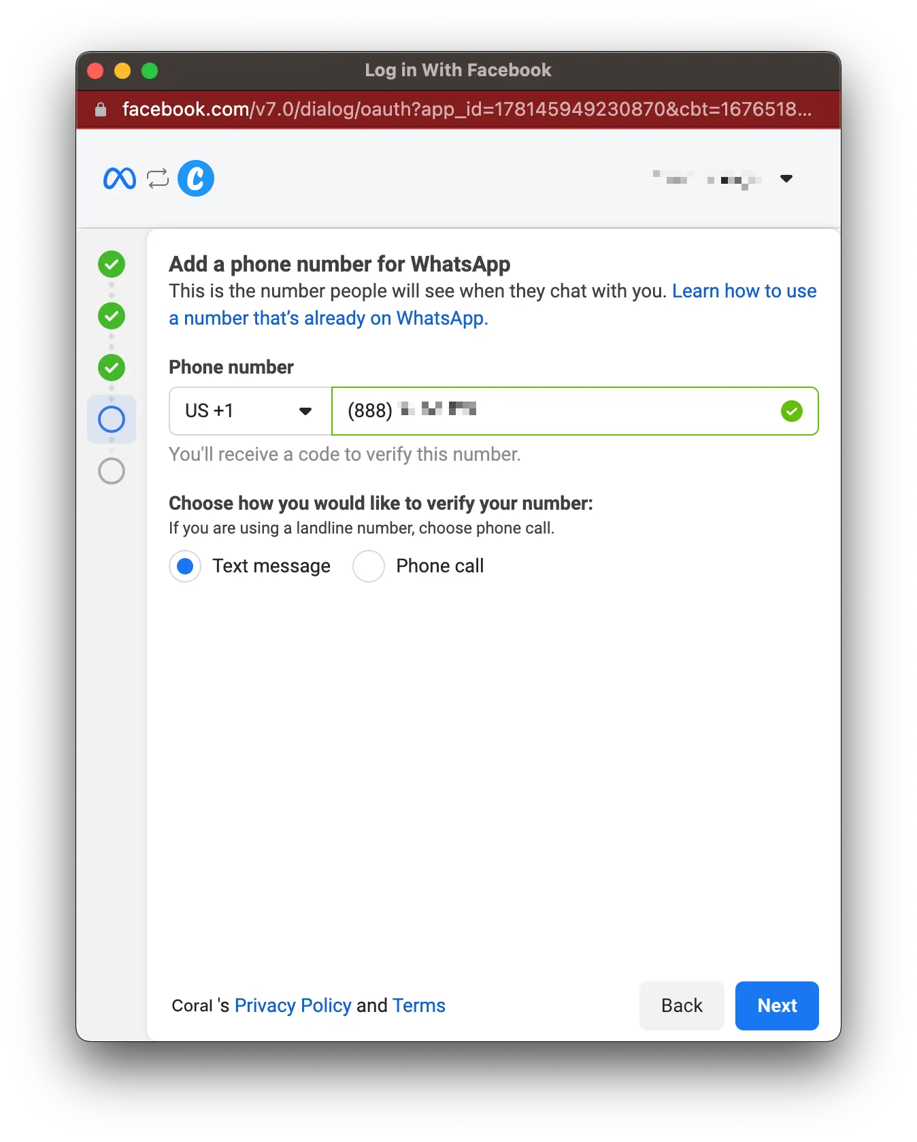This screenshot has height=1142, width=917.
Task: Select the Text message radio option
Action: [185, 566]
